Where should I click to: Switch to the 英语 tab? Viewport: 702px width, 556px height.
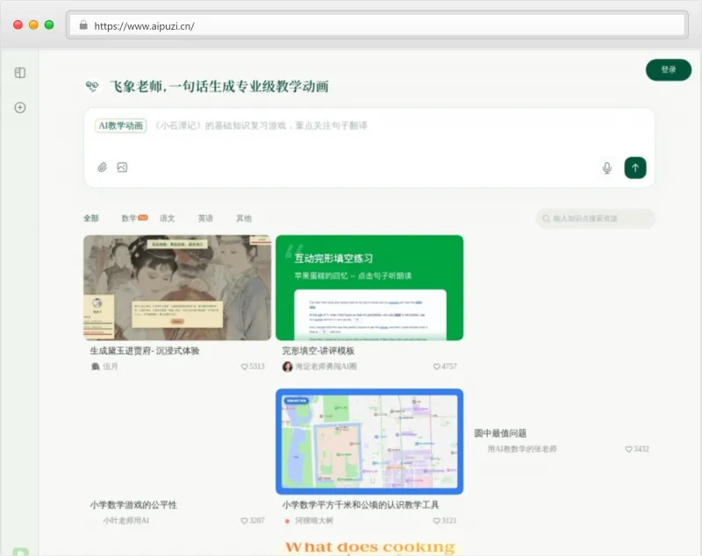[x=205, y=218]
